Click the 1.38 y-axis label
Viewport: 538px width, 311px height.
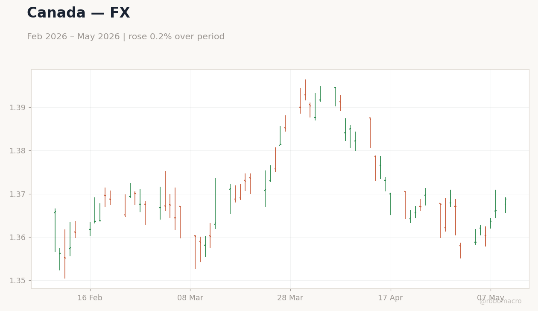tap(18, 151)
